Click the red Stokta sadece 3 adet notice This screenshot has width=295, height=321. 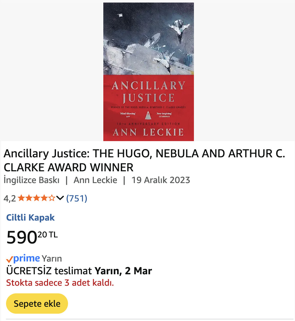[60, 283]
